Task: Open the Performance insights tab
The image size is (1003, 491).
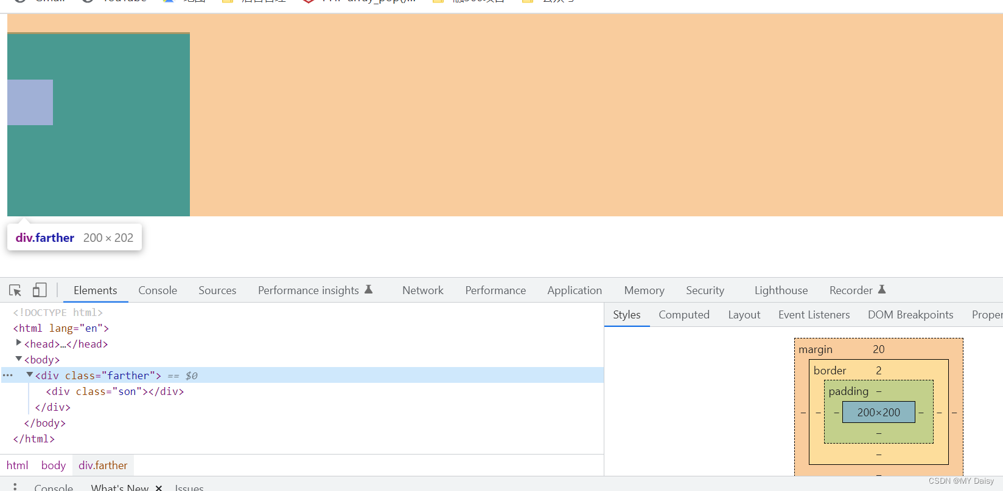Action: (315, 290)
